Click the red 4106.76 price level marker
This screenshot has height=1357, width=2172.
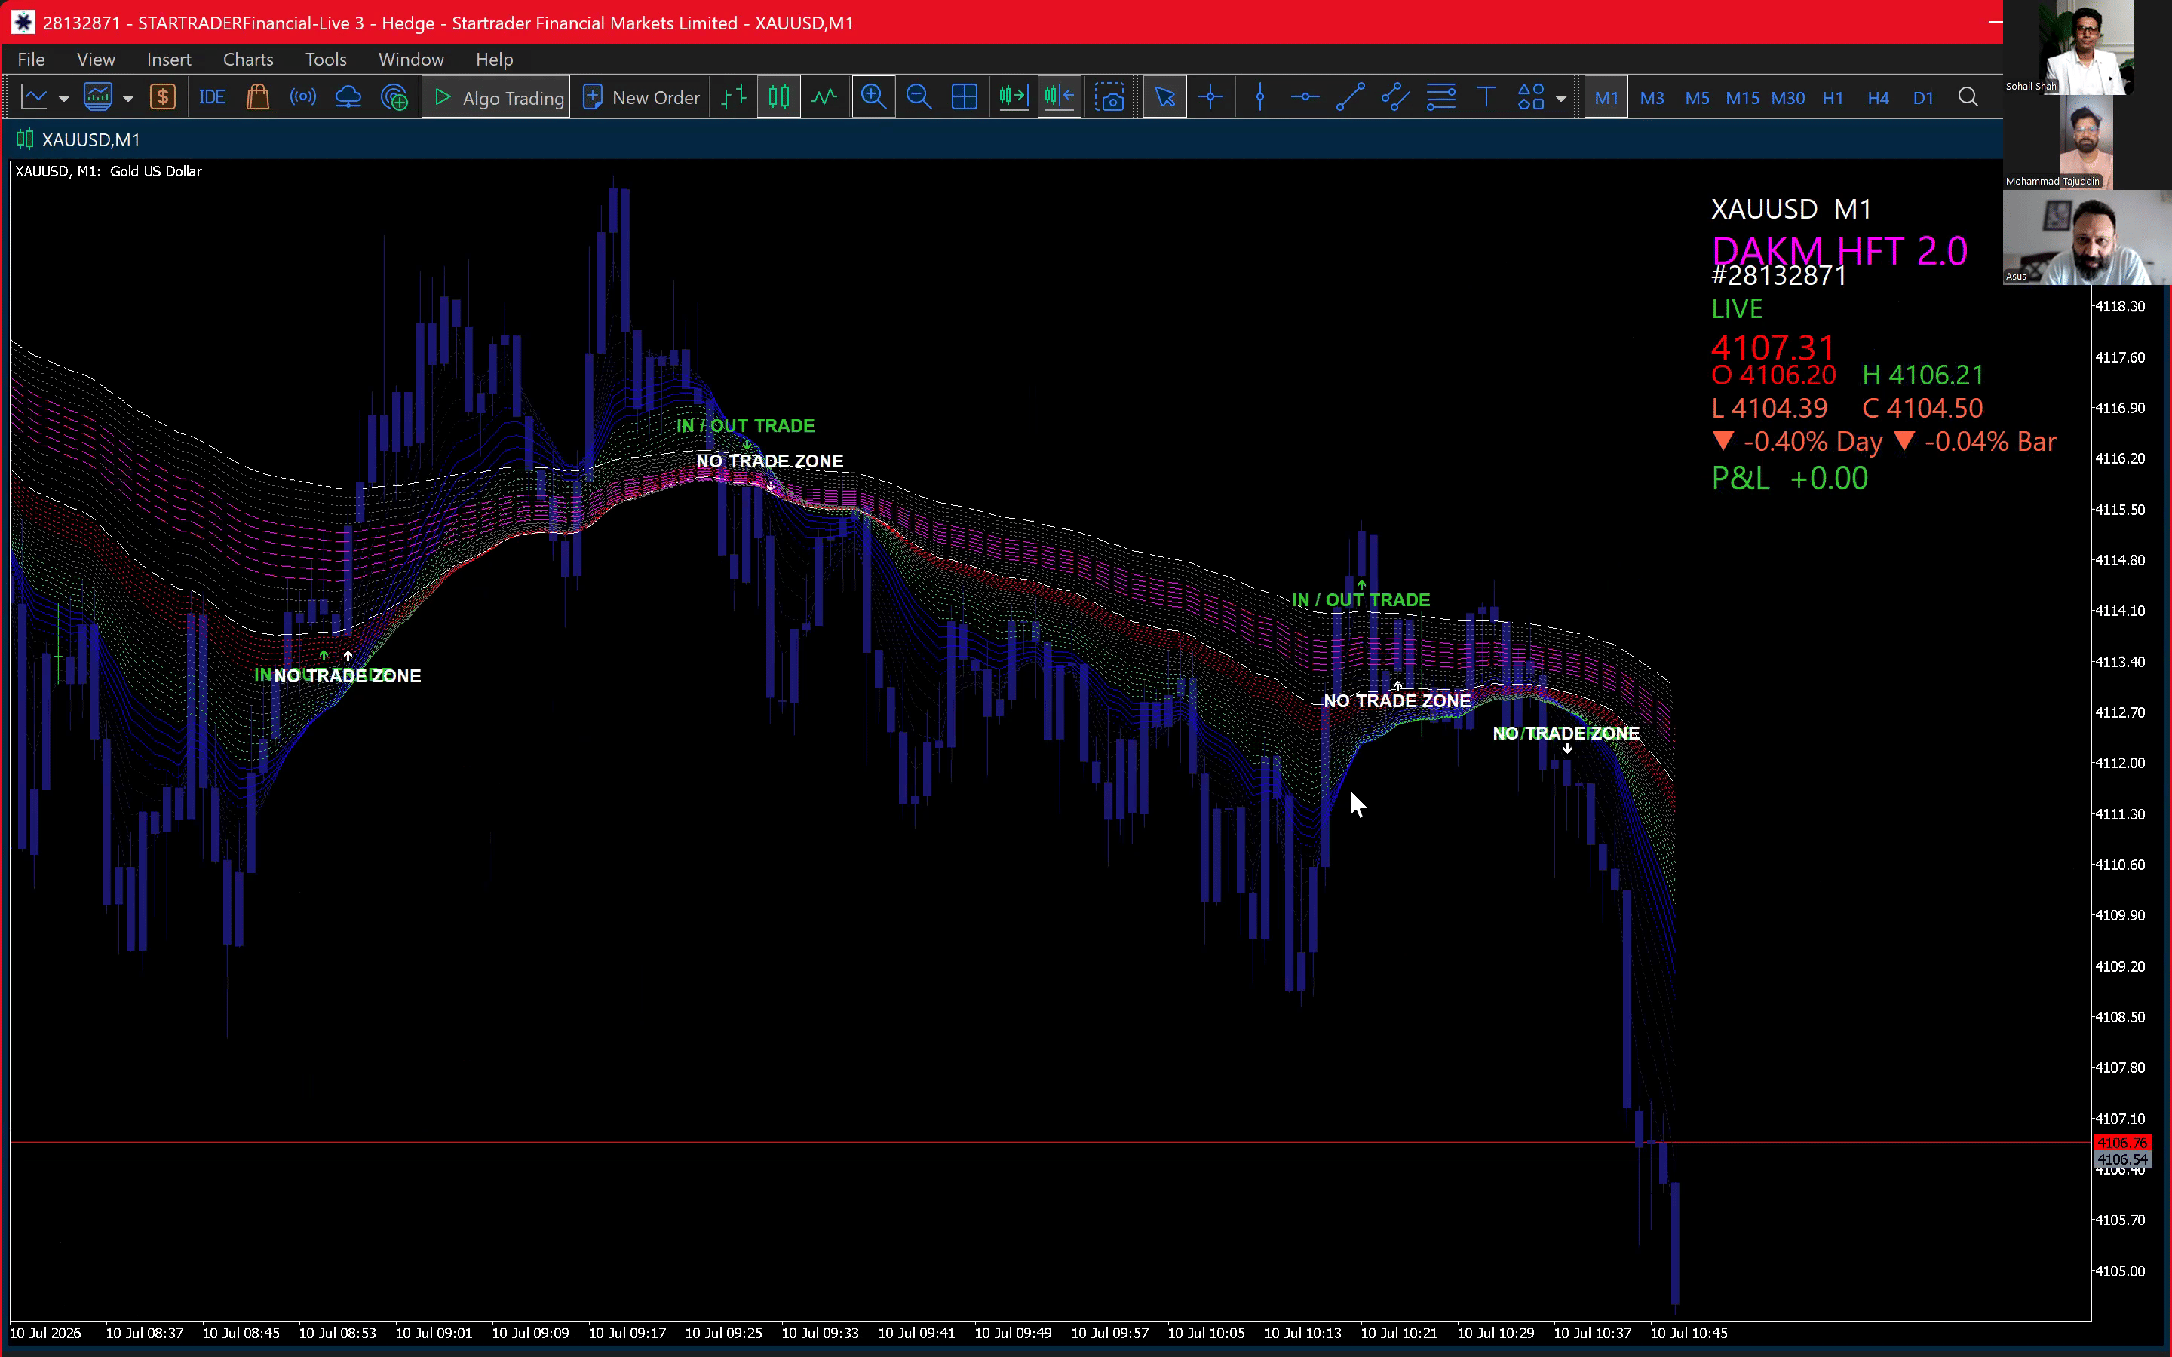[2121, 1142]
